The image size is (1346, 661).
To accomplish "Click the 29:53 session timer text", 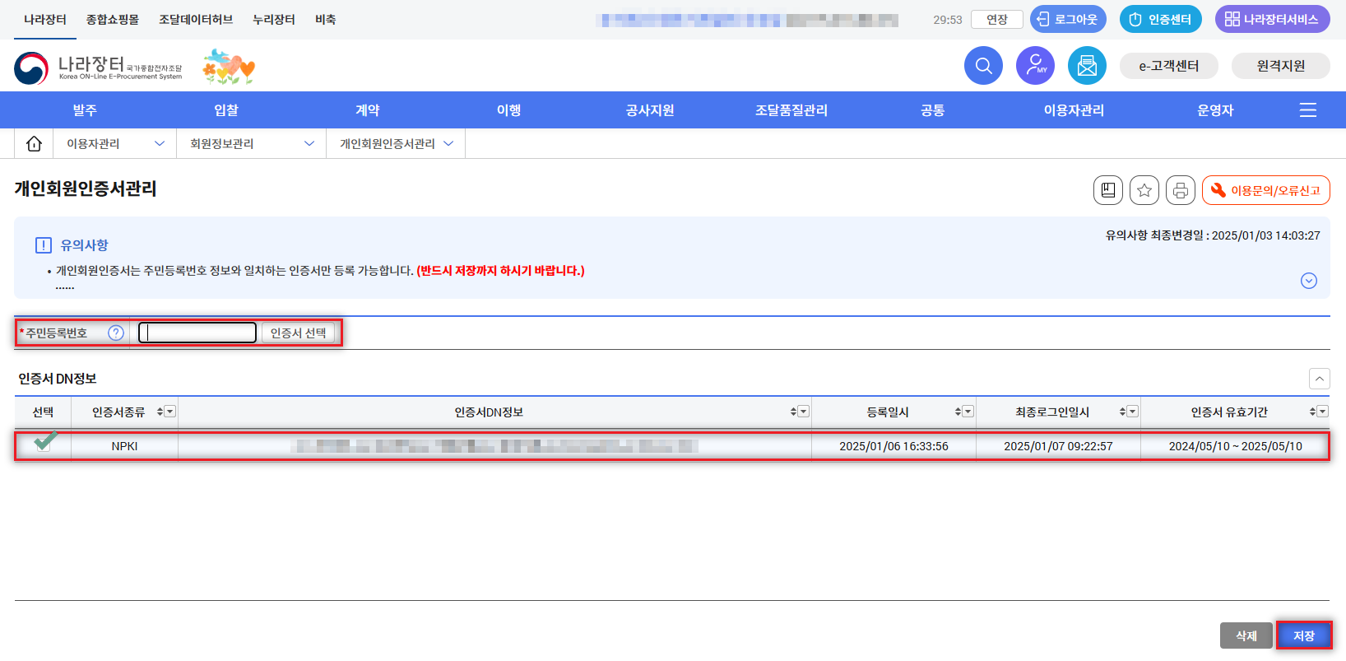I will 948,20.
